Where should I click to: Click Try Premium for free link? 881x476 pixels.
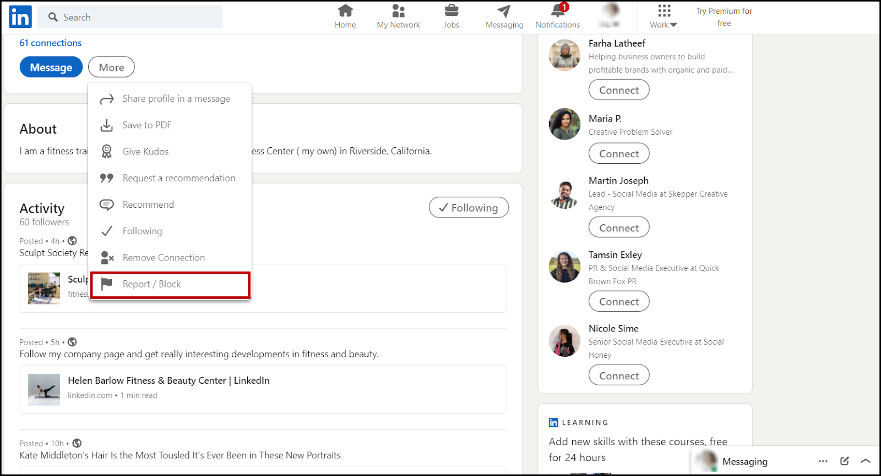click(x=724, y=17)
